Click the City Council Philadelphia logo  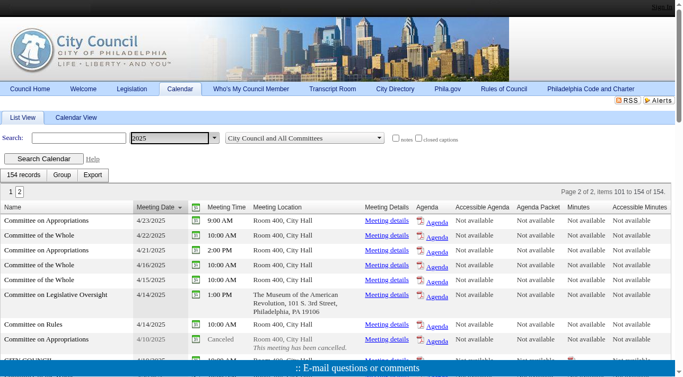pos(90,50)
